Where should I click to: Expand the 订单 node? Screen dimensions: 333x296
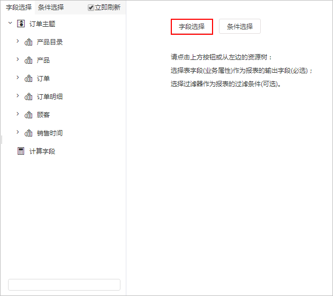tap(18, 78)
